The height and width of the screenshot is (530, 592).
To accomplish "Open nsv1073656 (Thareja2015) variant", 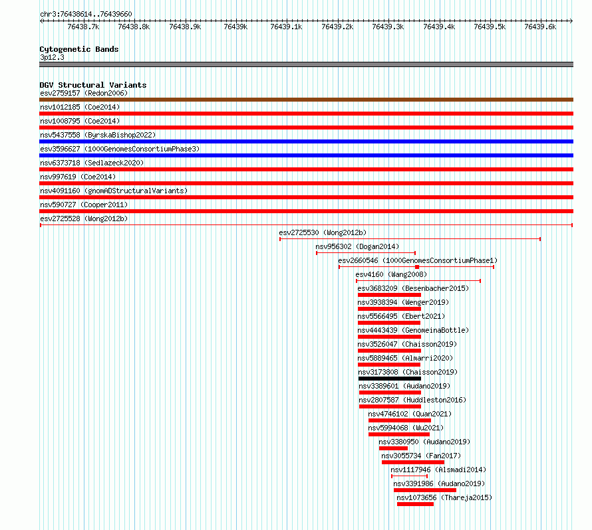I will pos(444,497).
